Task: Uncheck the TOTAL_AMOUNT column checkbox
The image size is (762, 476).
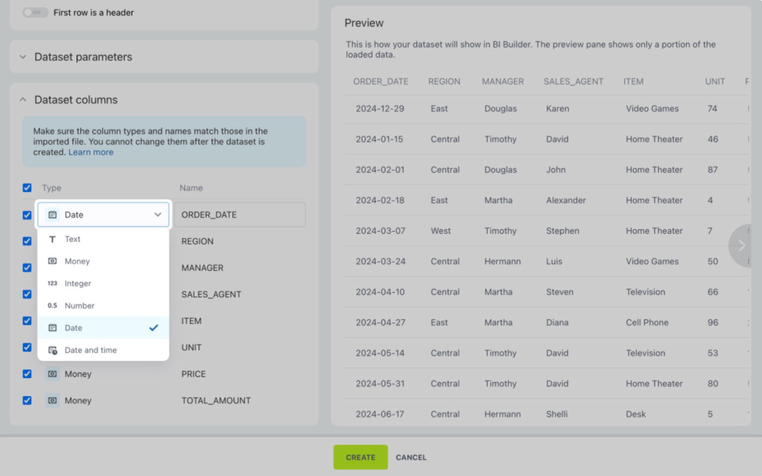Action: (27, 400)
